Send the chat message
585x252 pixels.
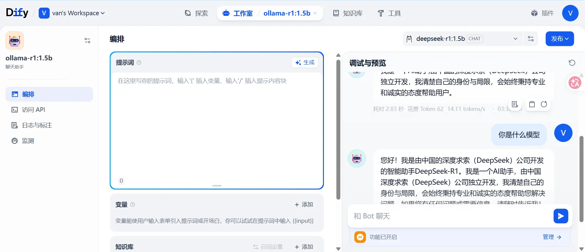coord(561,216)
